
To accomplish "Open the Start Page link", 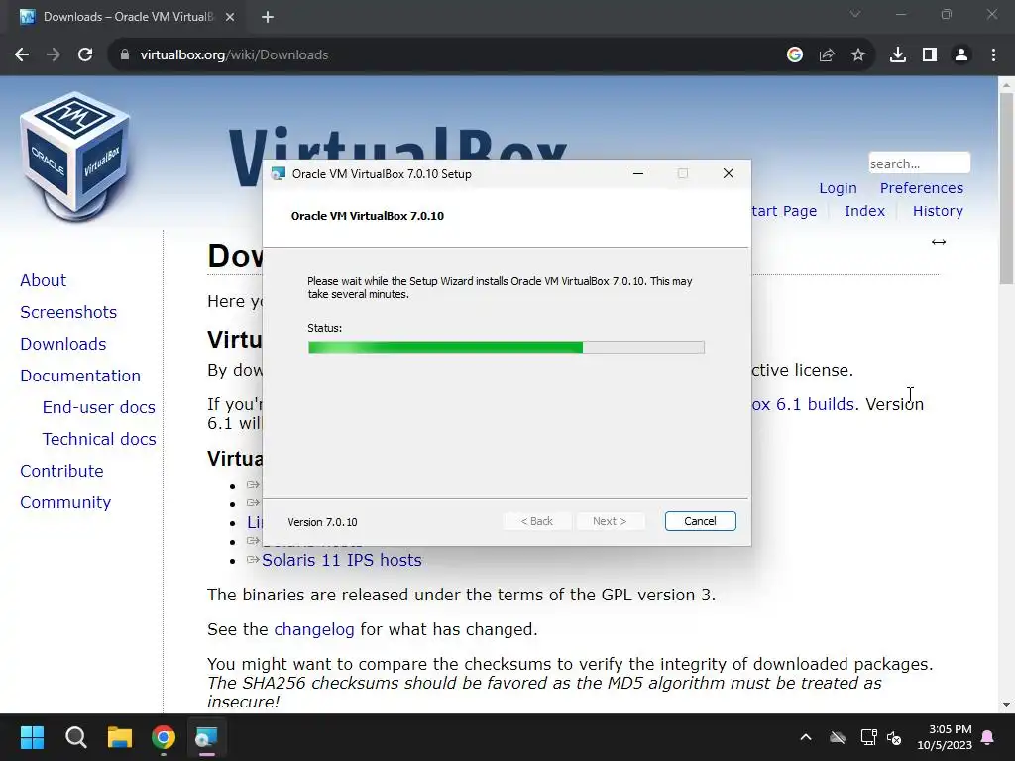I will point(784,211).
